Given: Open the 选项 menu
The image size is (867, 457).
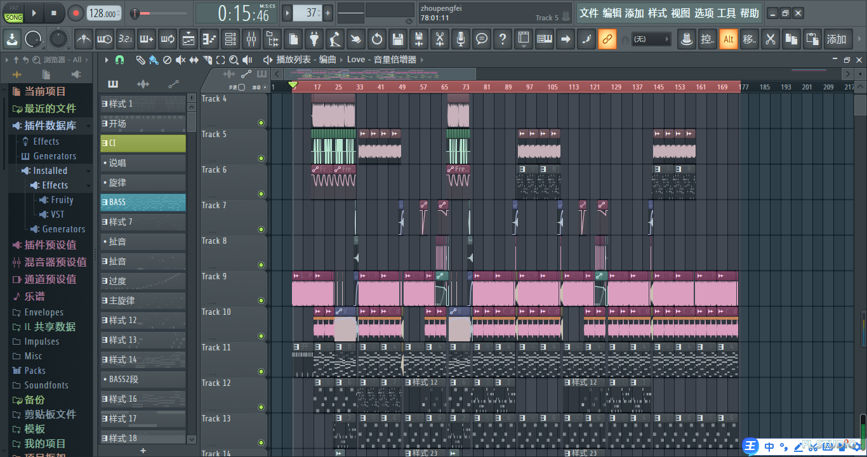Looking at the screenshot, I should [703, 13].
